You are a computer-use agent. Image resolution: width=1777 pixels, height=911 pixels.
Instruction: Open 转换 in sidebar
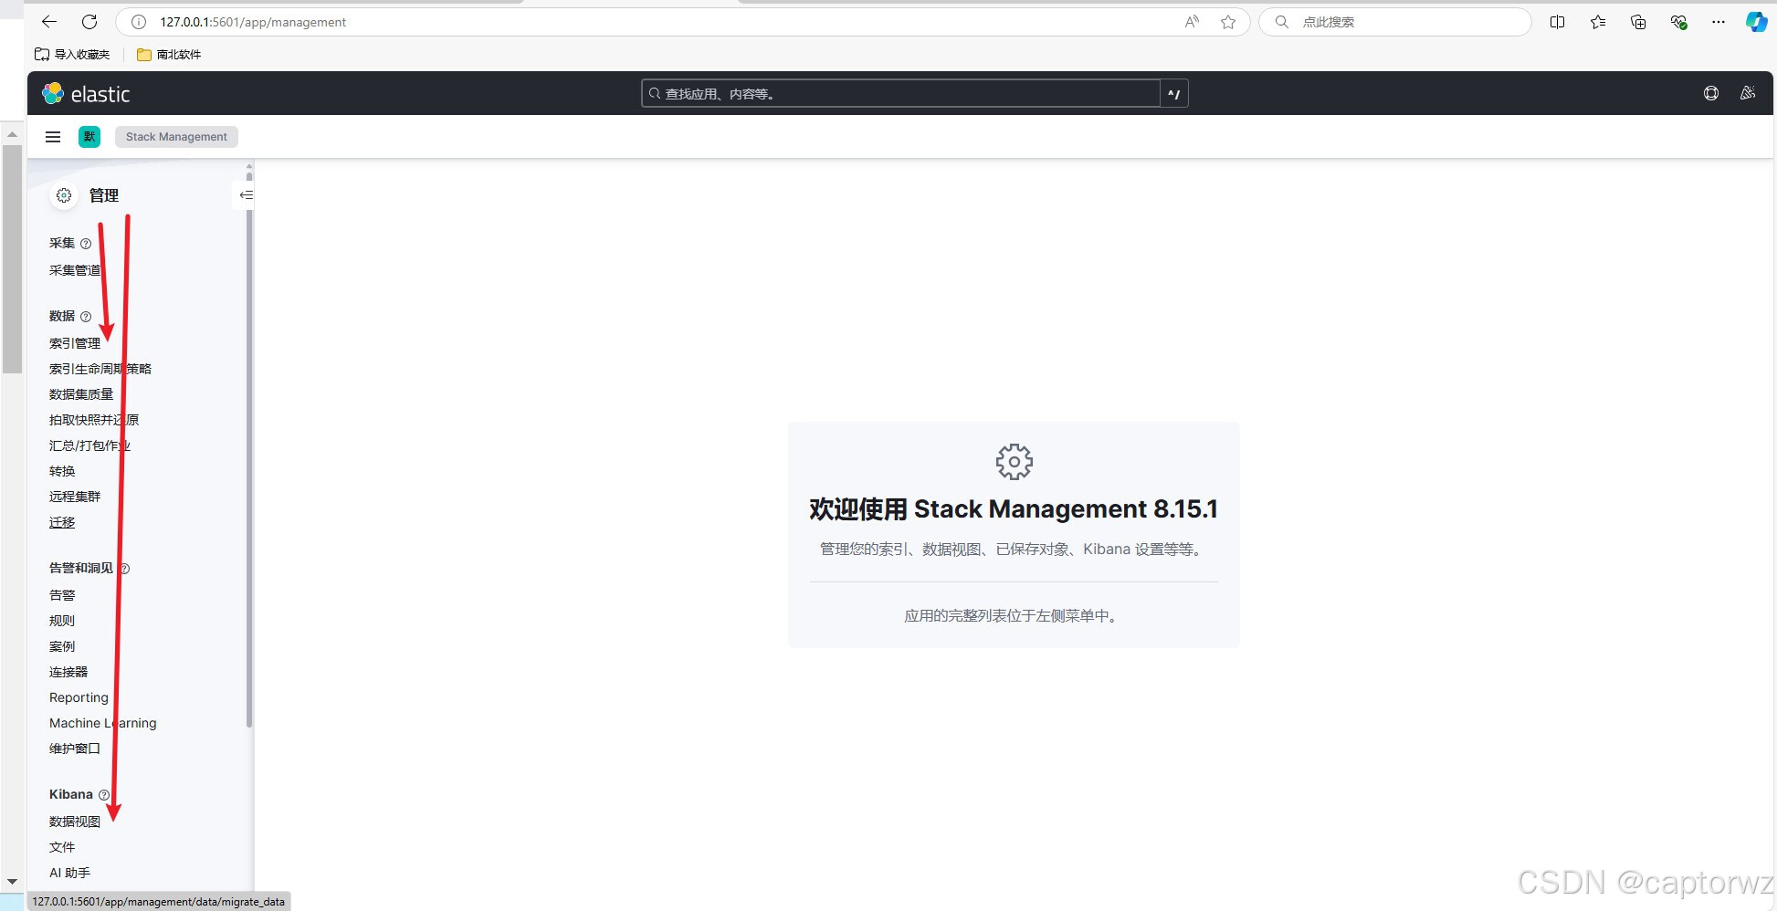62,471
